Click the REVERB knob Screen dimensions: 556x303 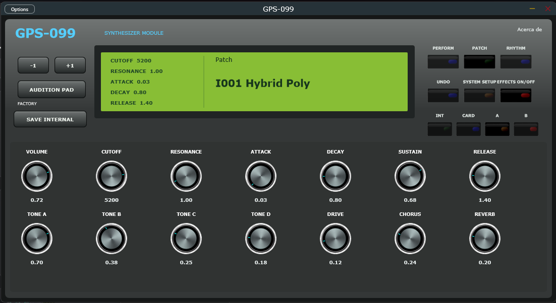(x=485, y=239)
